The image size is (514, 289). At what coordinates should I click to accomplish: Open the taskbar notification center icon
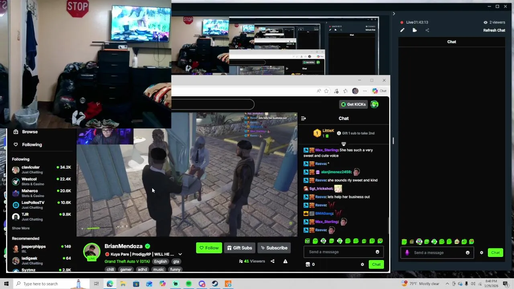pyautogui.click(x=506, y=284)
